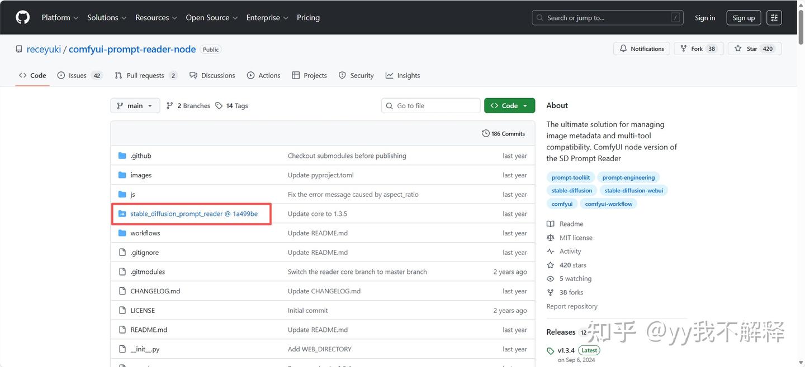Switch to the Issues tab
Viewport: 805px width, 367px height.
click(79, 75)
